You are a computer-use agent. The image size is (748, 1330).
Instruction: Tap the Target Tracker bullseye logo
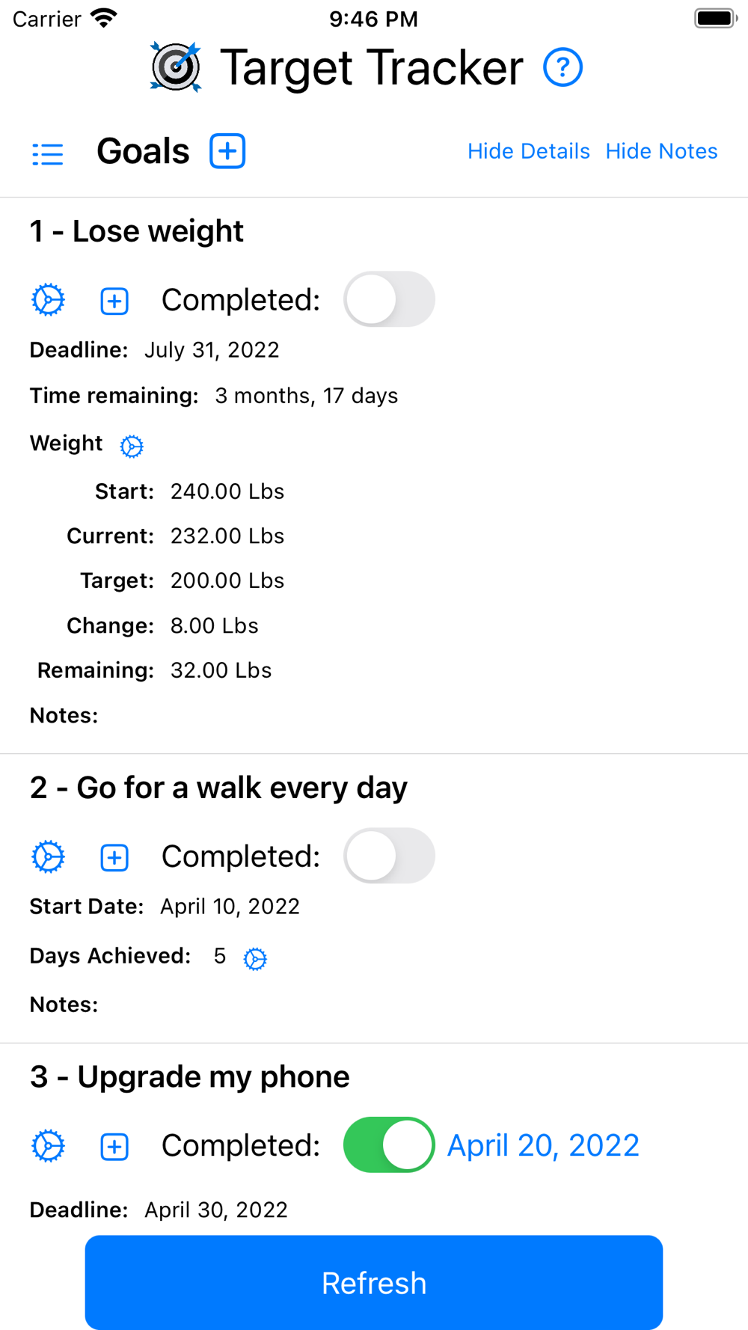click(x=176, y=67)
